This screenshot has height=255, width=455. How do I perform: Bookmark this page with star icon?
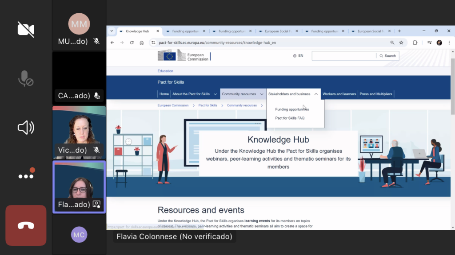[401, 42]
